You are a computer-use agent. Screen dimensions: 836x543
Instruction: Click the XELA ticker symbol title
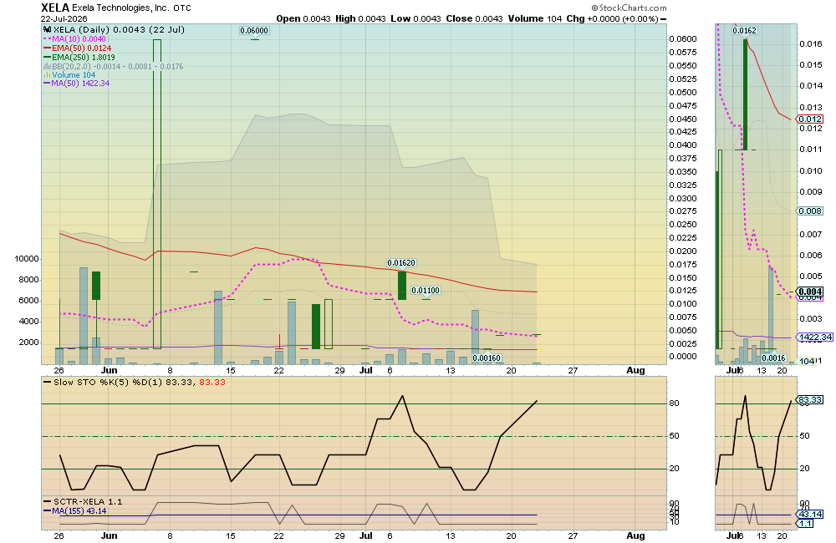point(55,8)
